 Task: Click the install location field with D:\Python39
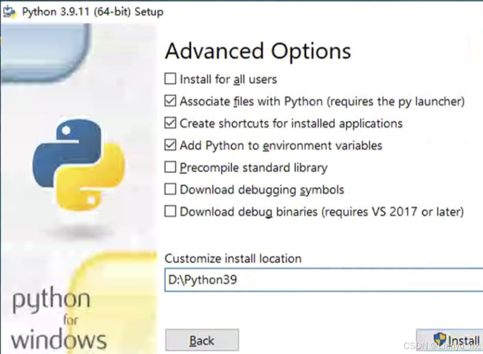324,280
